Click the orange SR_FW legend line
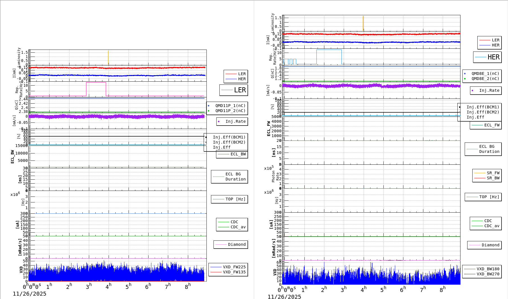 480,173
